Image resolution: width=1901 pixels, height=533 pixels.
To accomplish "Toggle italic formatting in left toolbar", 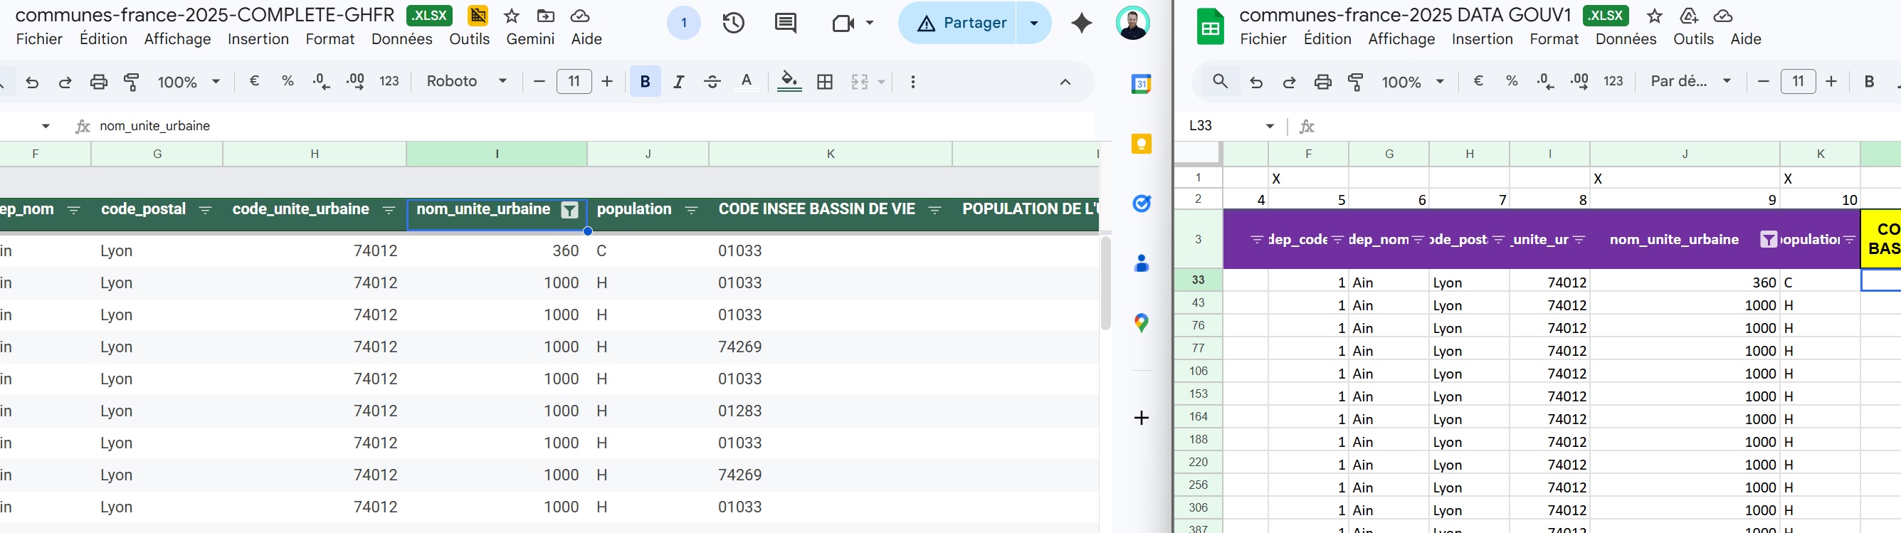I will [x=678, y=82].
